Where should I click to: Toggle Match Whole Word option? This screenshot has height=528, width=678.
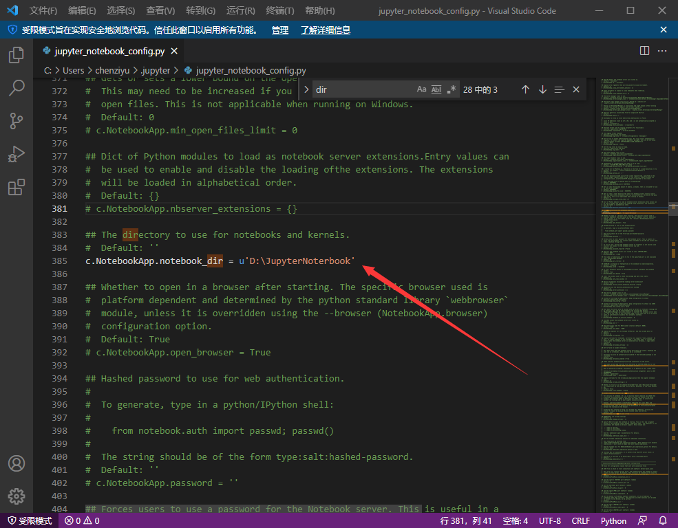click(x=436, y=89)
